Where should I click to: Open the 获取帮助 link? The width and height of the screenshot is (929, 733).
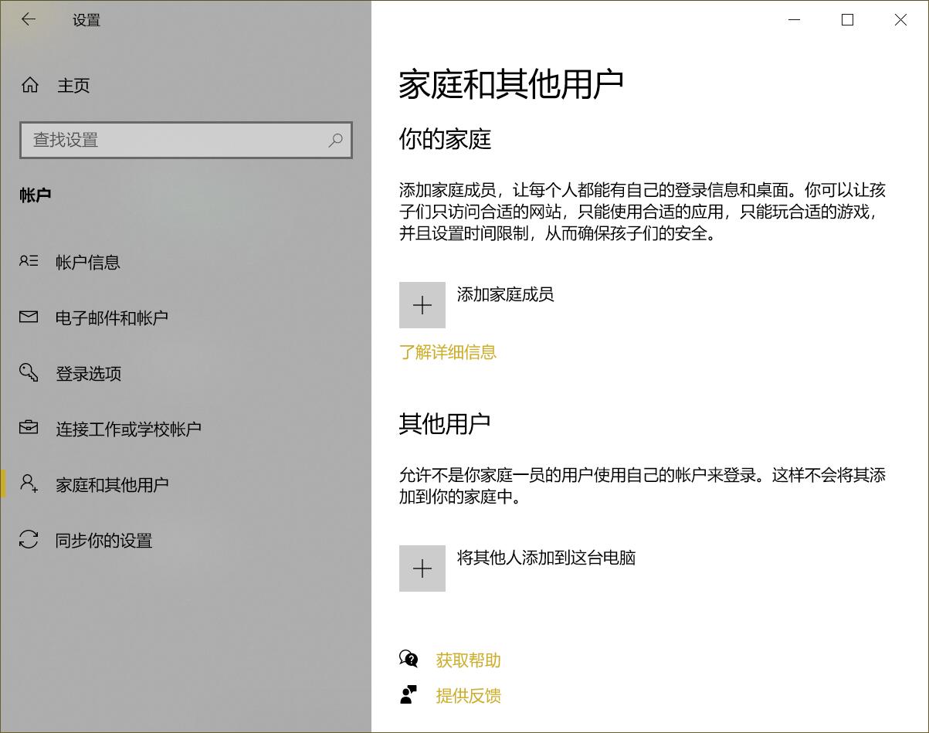[468, 660]
